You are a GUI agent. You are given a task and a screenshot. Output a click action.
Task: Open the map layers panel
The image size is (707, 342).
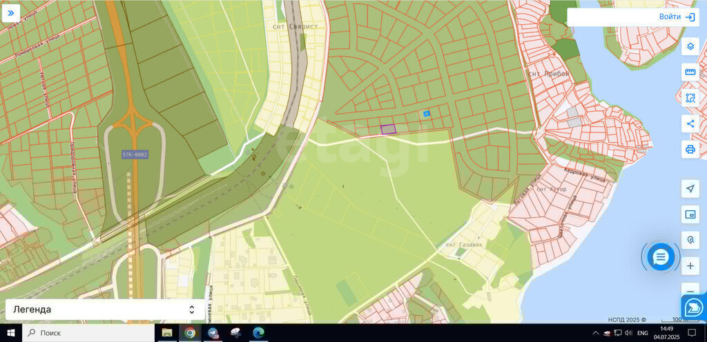pos(690,46)
